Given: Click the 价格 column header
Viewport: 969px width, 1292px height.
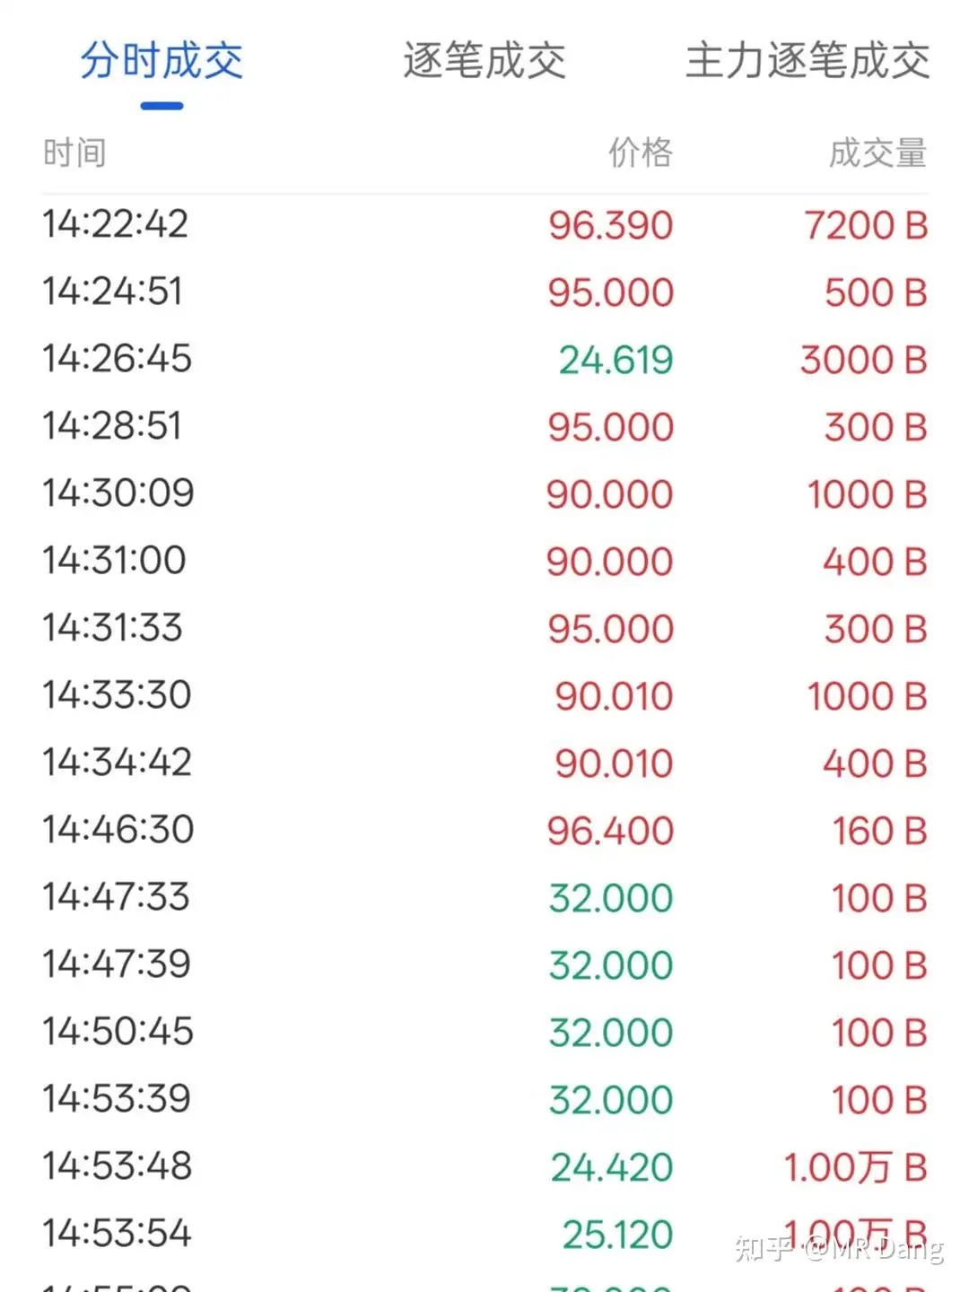Looking at the screenshot, I should [x=641, y=153].
